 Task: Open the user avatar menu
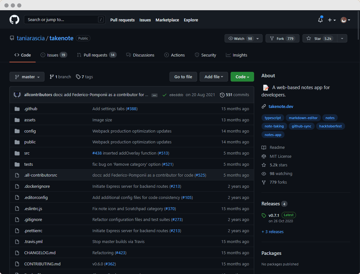tap(345, 20)
